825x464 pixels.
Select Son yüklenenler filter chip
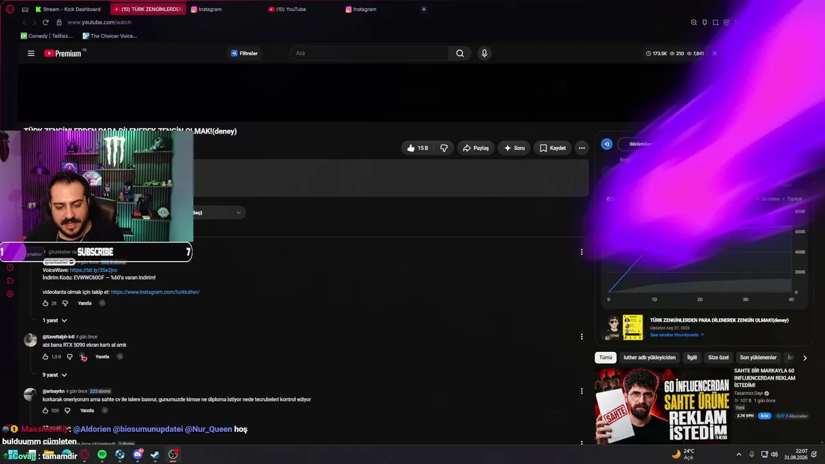(758, 358)
